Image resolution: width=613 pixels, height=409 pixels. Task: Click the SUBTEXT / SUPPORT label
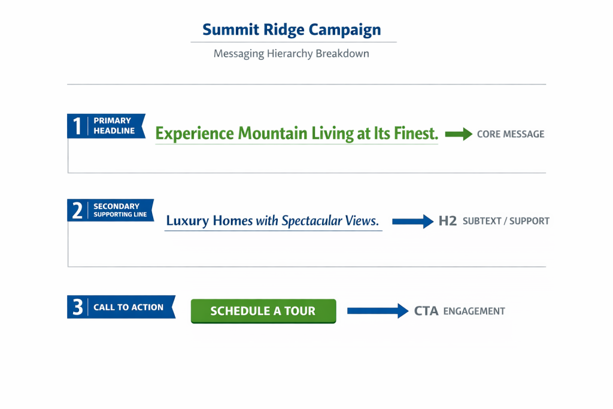click(x=506, y=221)
